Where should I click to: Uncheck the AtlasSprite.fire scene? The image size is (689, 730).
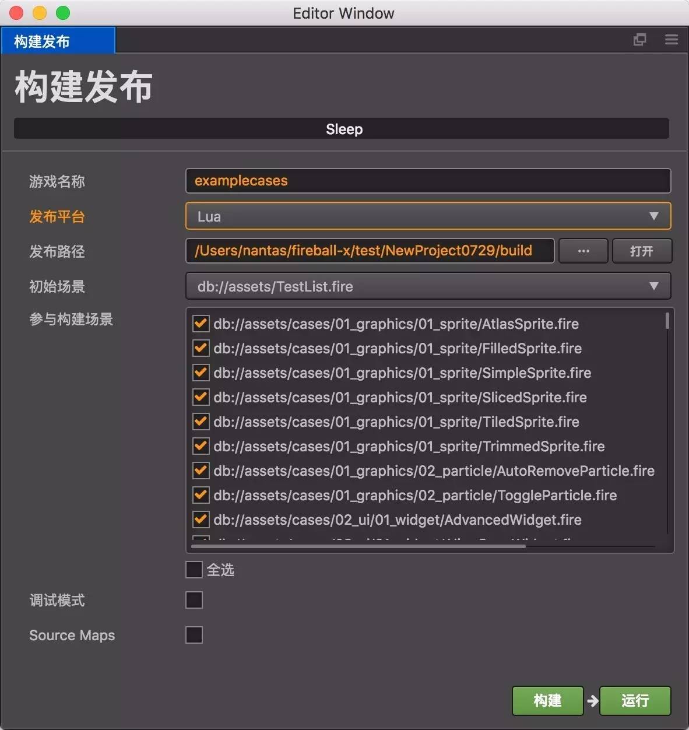click(x=201, y=324)
